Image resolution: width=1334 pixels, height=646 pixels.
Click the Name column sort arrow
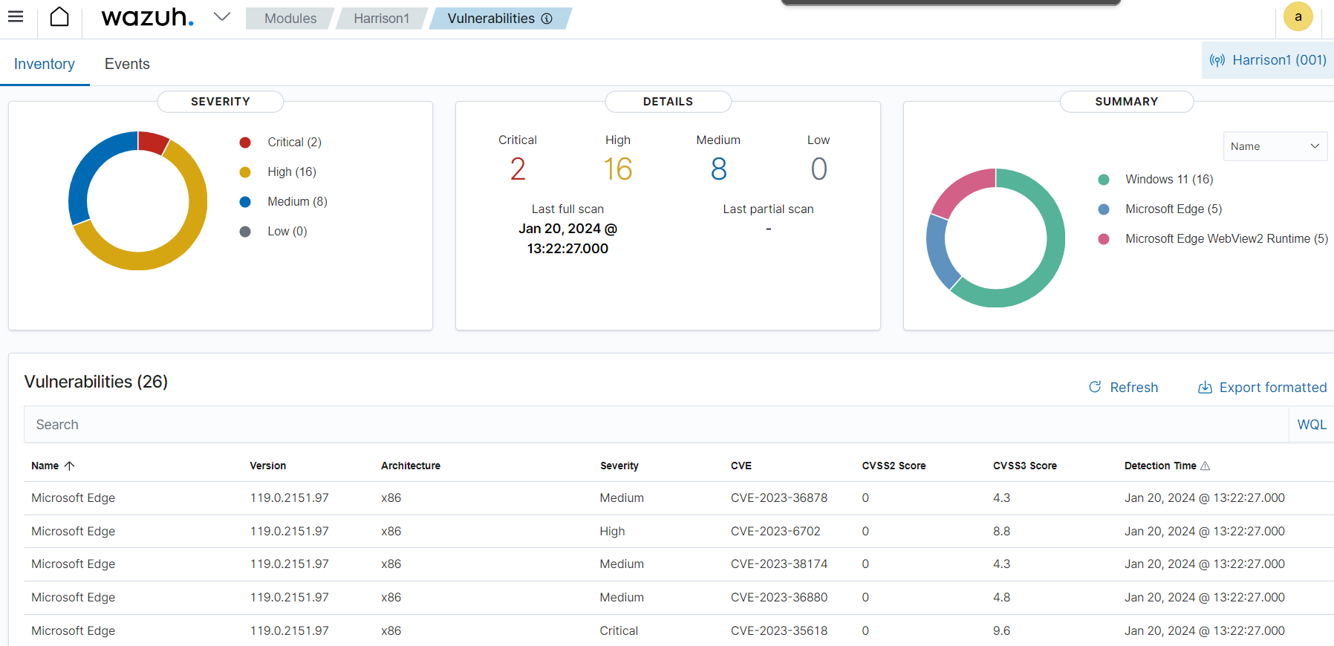click(70, 466)
